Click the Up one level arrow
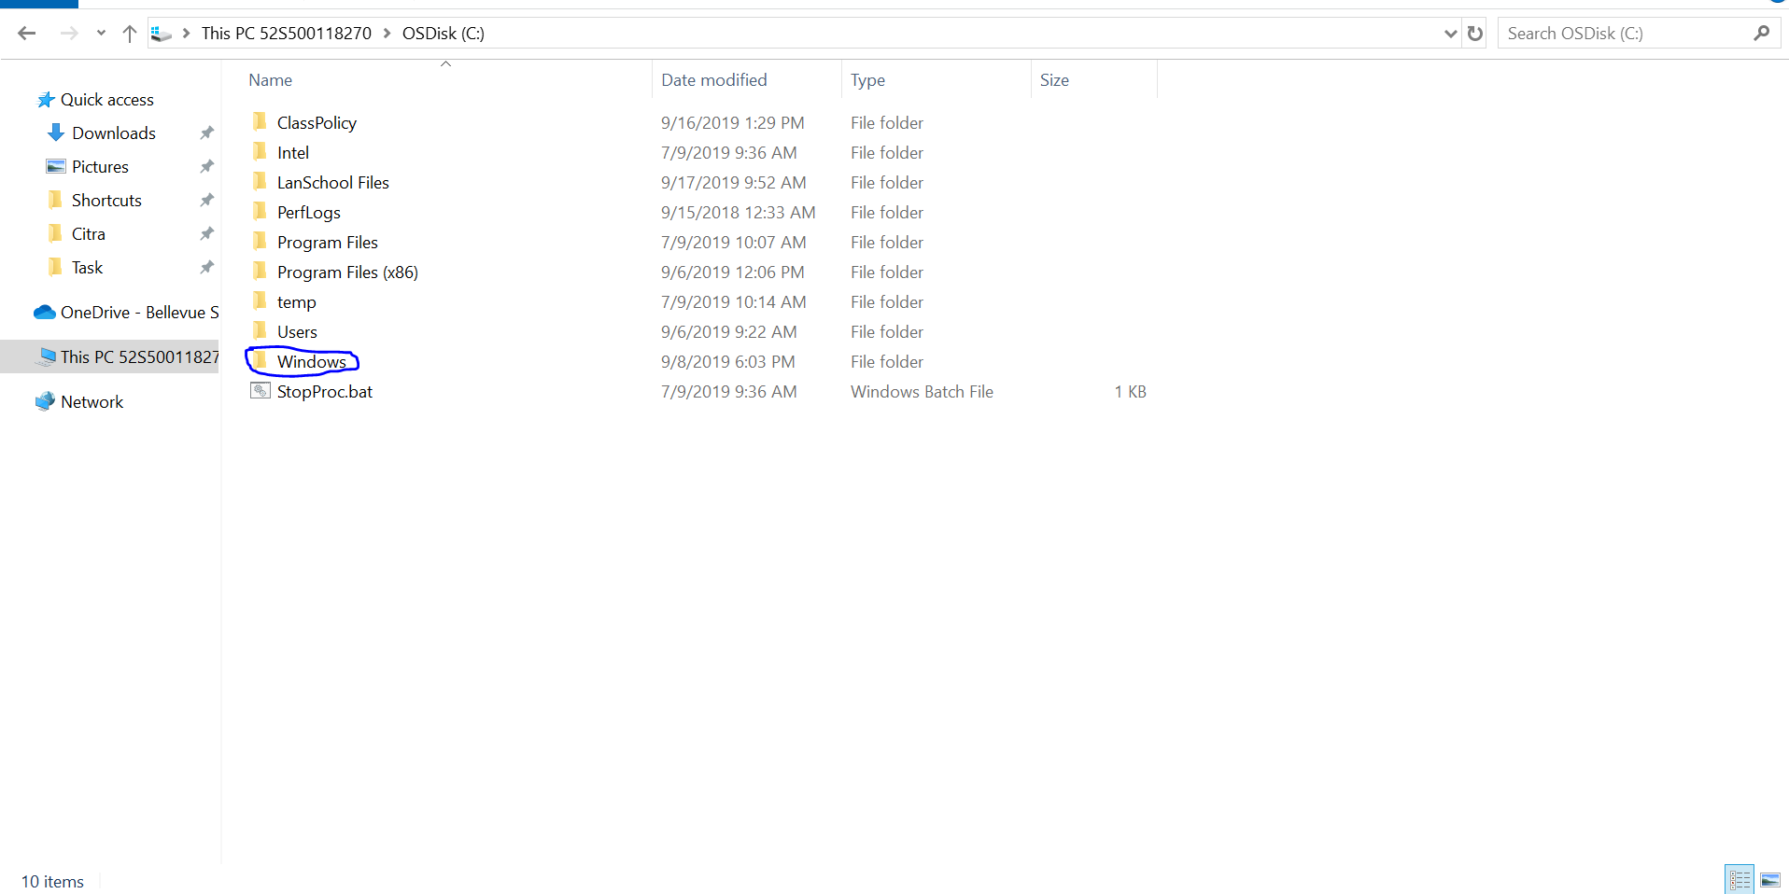The width and height of the screenshot is (1789, 894). coord(130,34)
